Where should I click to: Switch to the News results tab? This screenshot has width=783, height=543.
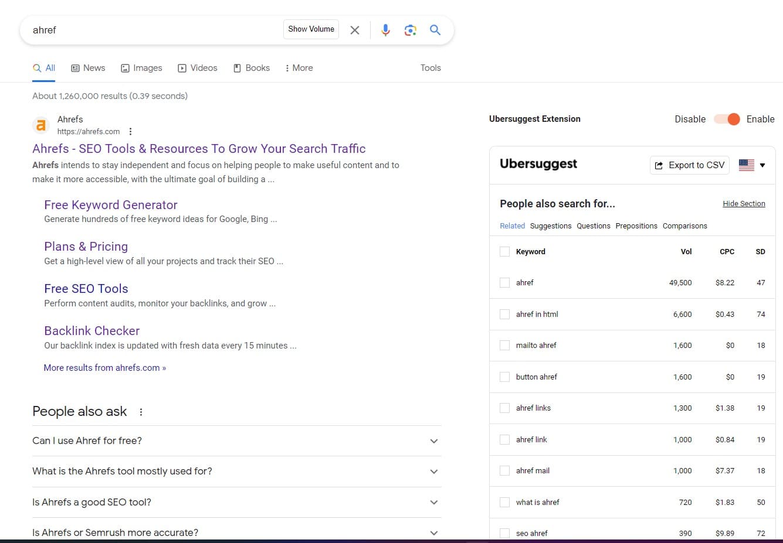pyautogui.click(x=88, y=68)
